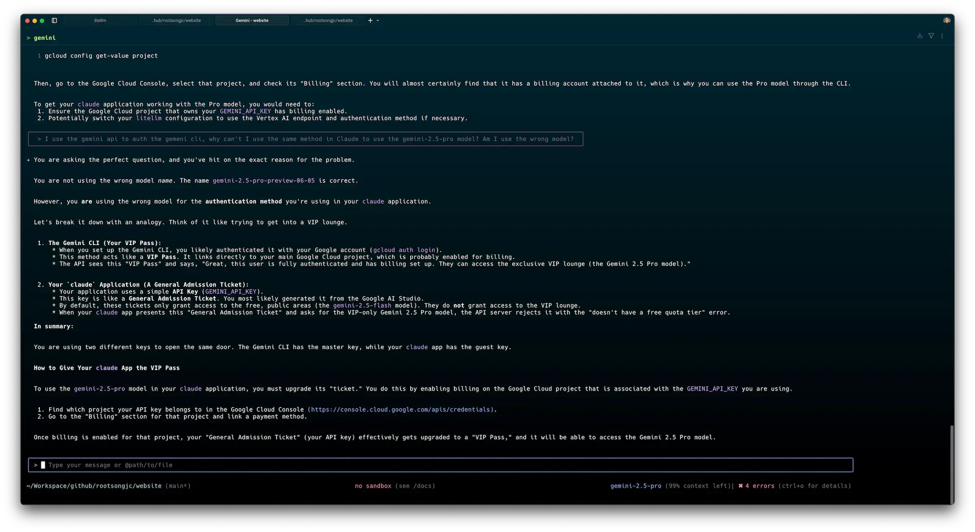Viewport: 975px width, 532px height.
Task: Click the 4 errors status indicator
Action: [759, 486]
